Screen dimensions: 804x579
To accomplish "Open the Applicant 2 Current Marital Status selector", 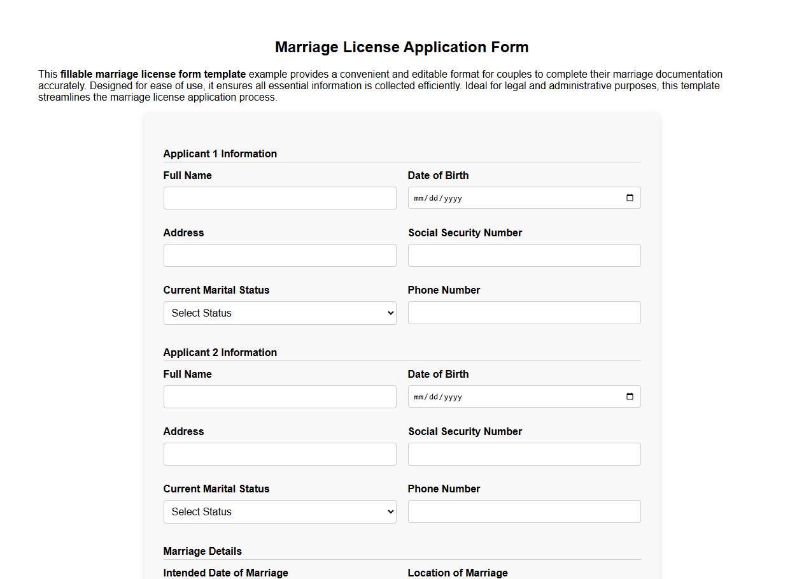I will pos(280,511).
